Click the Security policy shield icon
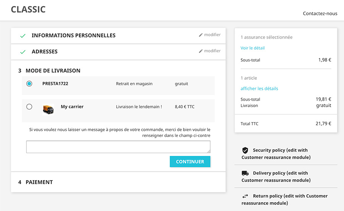 245,150
